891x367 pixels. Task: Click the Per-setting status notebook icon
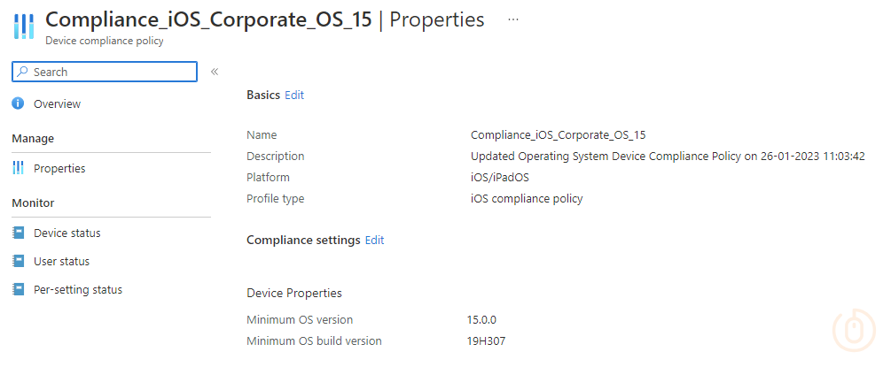[18, 289]
